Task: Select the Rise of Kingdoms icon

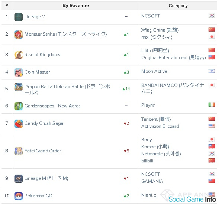Action: (x=19, y=55)
